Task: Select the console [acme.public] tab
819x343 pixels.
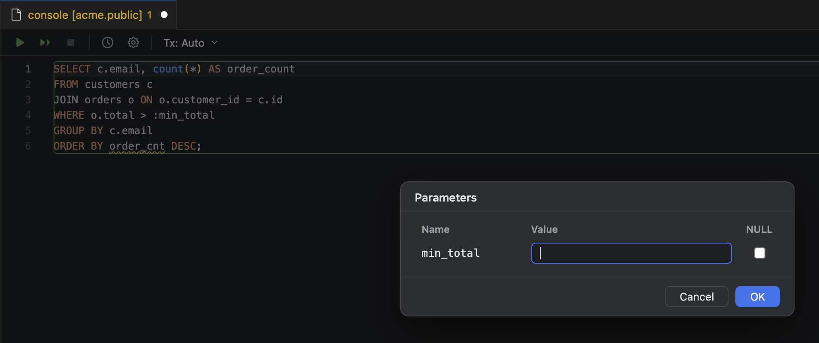Action: tap(88, 15)
